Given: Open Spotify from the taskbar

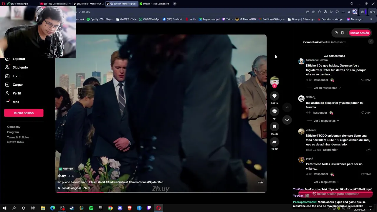Looking at the screenshot, I should point(91,208).
